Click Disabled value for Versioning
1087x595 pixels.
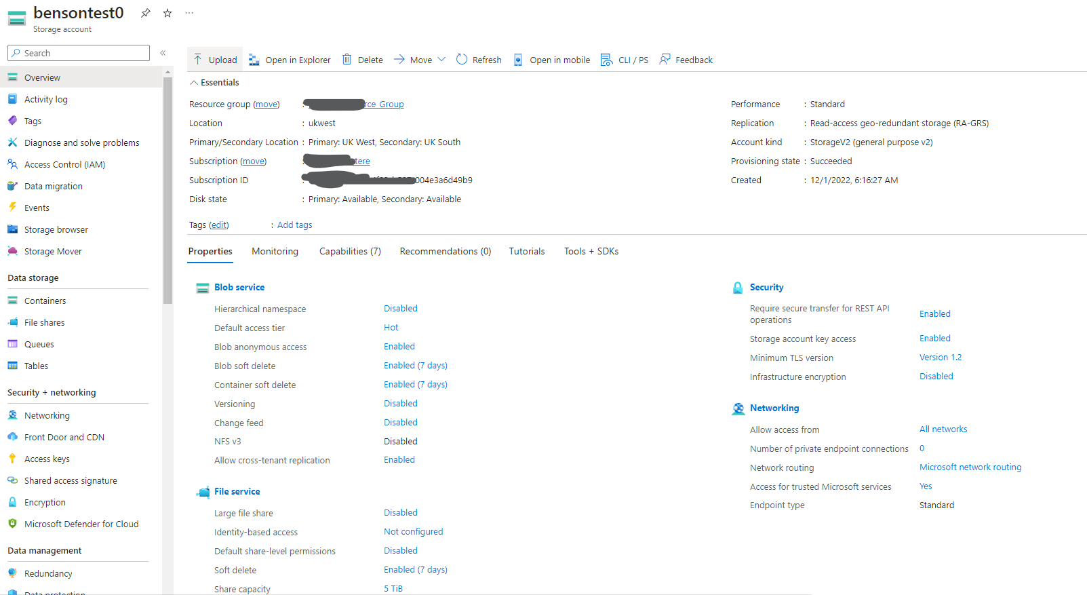click(x=401, y=403)
